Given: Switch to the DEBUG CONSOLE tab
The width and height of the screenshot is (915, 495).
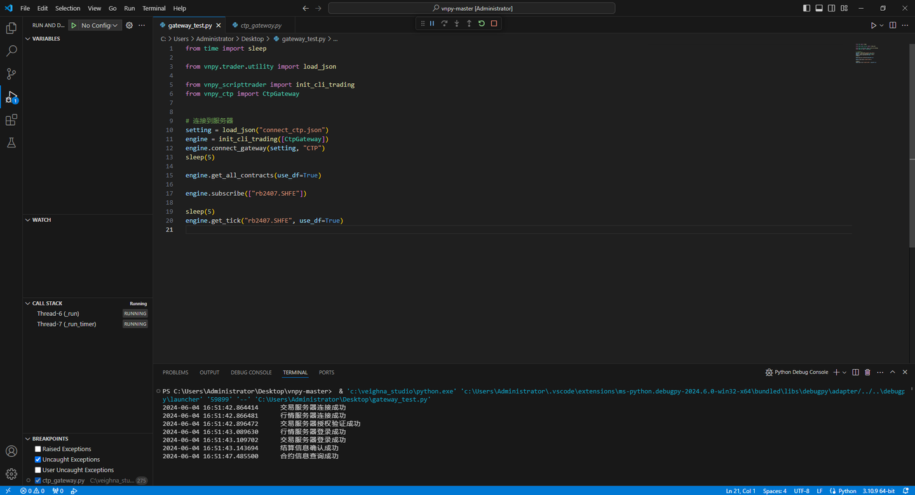Looking at the screenshot, I should click(251, 372).
